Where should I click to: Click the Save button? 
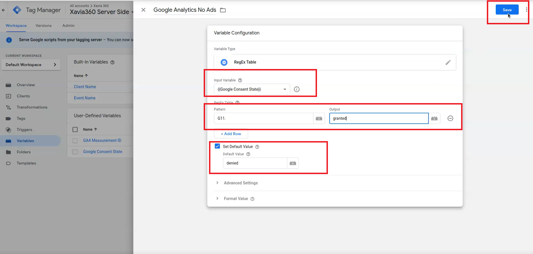[x=507, y=10]
